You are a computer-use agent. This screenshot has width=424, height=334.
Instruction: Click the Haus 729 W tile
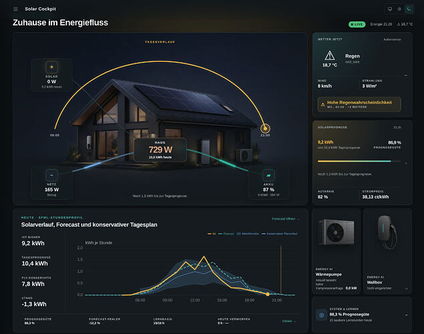(x=160, y=150)
